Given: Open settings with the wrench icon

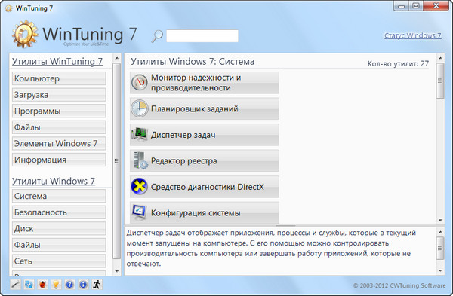Looking at the screenshot, I should tap(15, 285).
